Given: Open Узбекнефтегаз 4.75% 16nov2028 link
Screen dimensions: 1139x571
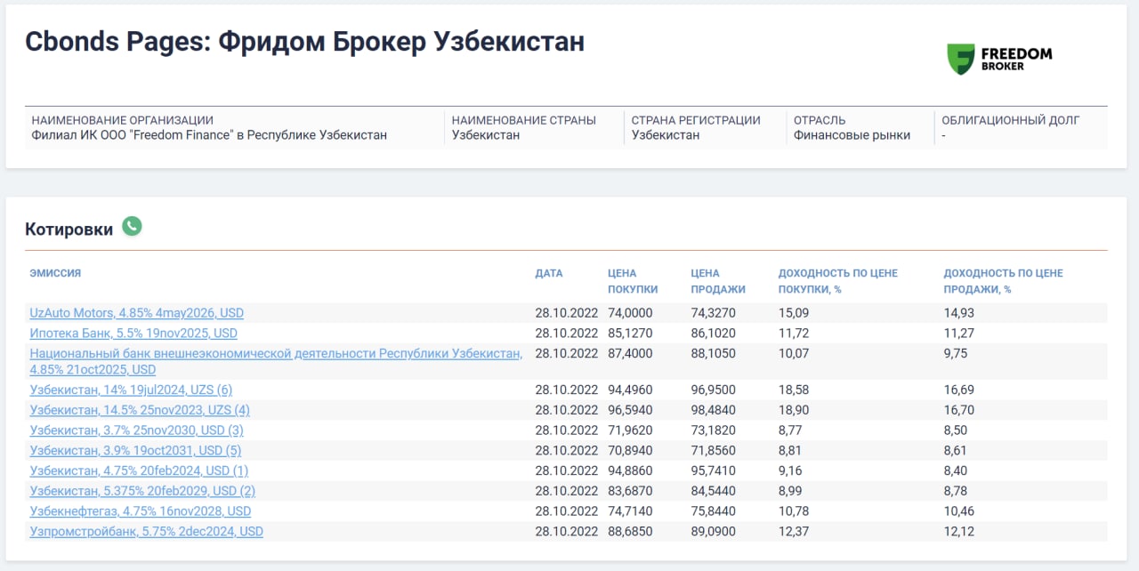Looking at the screenshot, I should [x=141, y=511].
